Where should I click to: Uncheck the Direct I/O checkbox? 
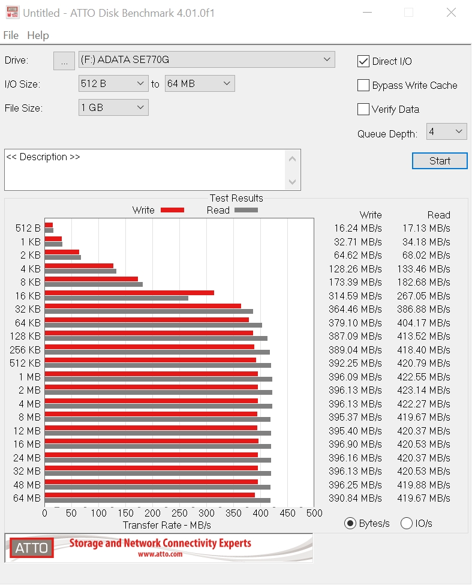(363, 61)
